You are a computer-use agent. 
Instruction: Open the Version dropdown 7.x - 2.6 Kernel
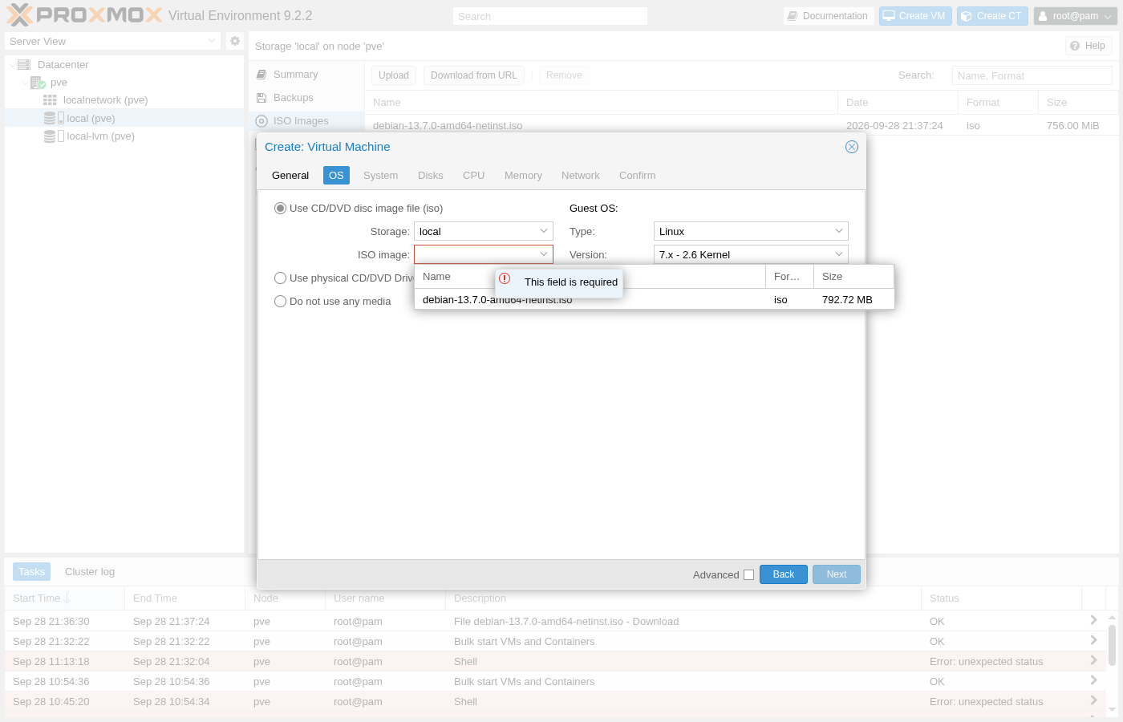tap(839, 254)
